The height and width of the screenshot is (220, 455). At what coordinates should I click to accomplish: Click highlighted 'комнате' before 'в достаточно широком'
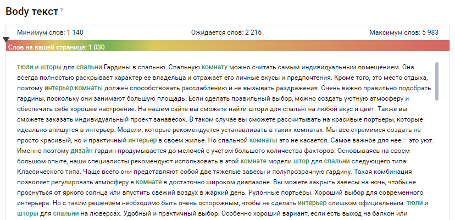(148, 182)
